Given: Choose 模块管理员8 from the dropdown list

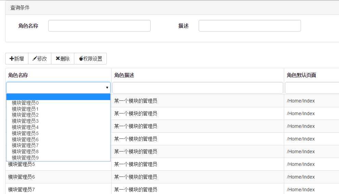Looking at the screenshot, I should (58, 151).
